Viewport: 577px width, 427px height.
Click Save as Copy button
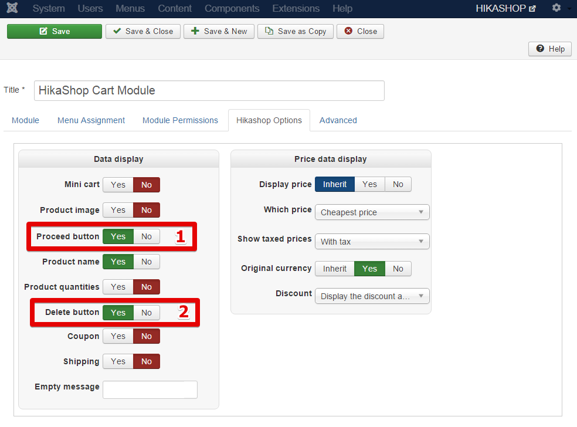296,31
